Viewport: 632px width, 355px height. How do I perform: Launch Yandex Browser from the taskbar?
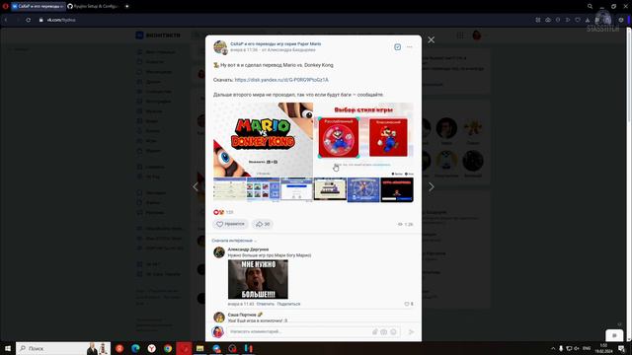(x=151, y=348)
